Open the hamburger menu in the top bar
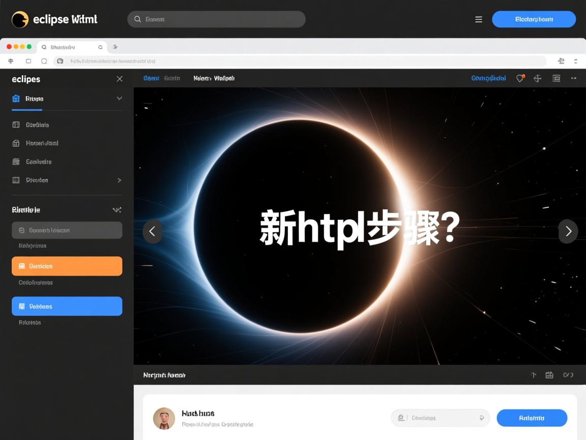 point(479,19)
